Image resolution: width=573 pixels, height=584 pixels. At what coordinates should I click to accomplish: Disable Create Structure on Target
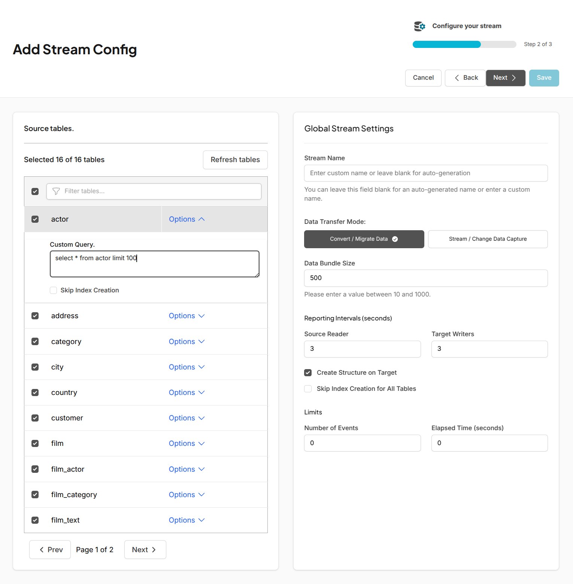coord(307,372)
